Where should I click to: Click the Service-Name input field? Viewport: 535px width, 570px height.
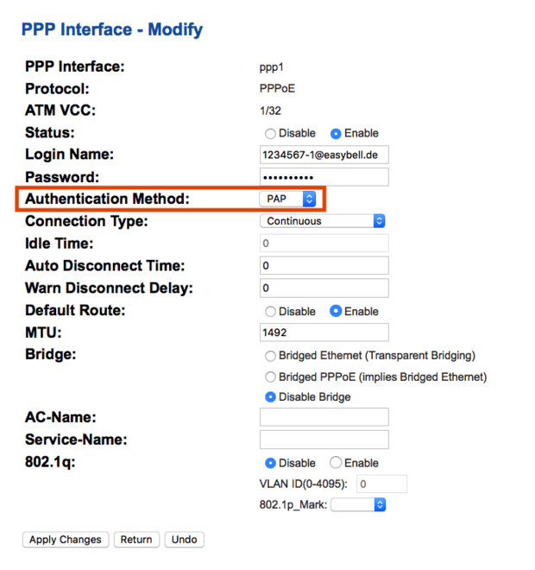[x=324, y=440]
